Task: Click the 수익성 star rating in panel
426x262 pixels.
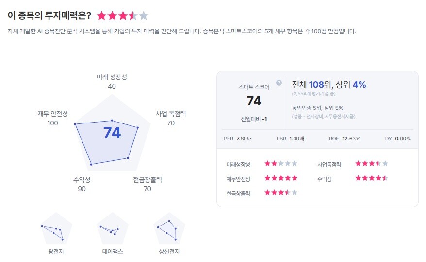Action: [372, 178]
